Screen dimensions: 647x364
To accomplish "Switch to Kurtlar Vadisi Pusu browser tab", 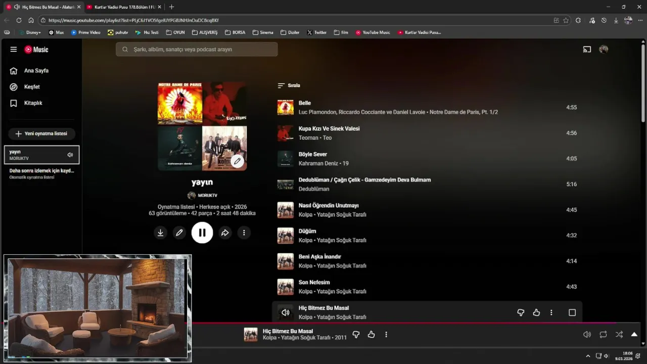I will 124,7.
